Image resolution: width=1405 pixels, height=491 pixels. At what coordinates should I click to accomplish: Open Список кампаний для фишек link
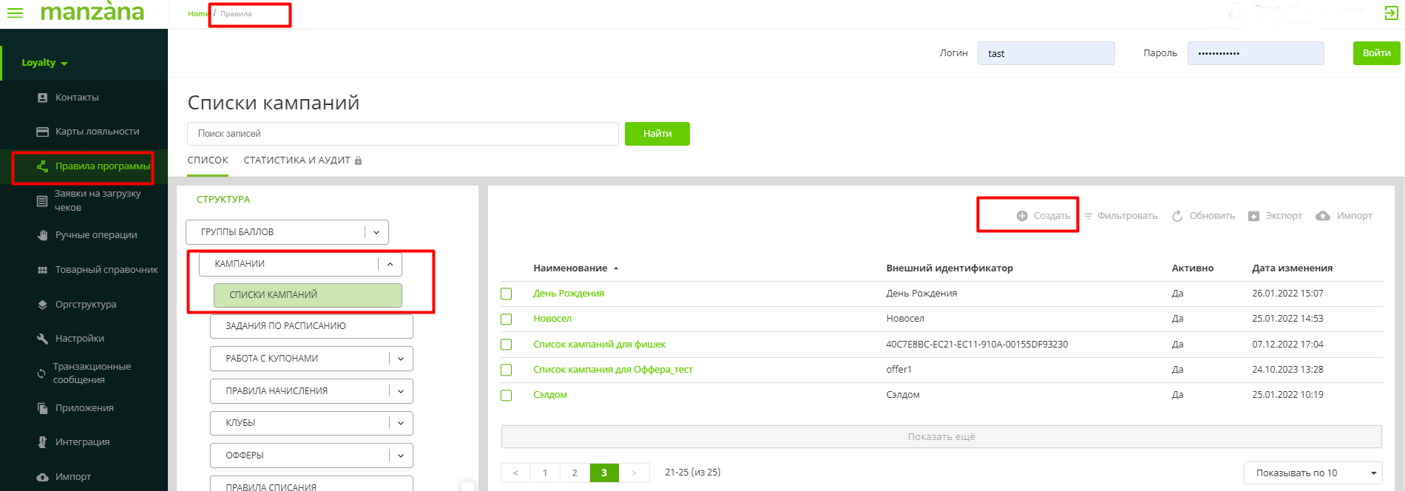coord(599,345)
